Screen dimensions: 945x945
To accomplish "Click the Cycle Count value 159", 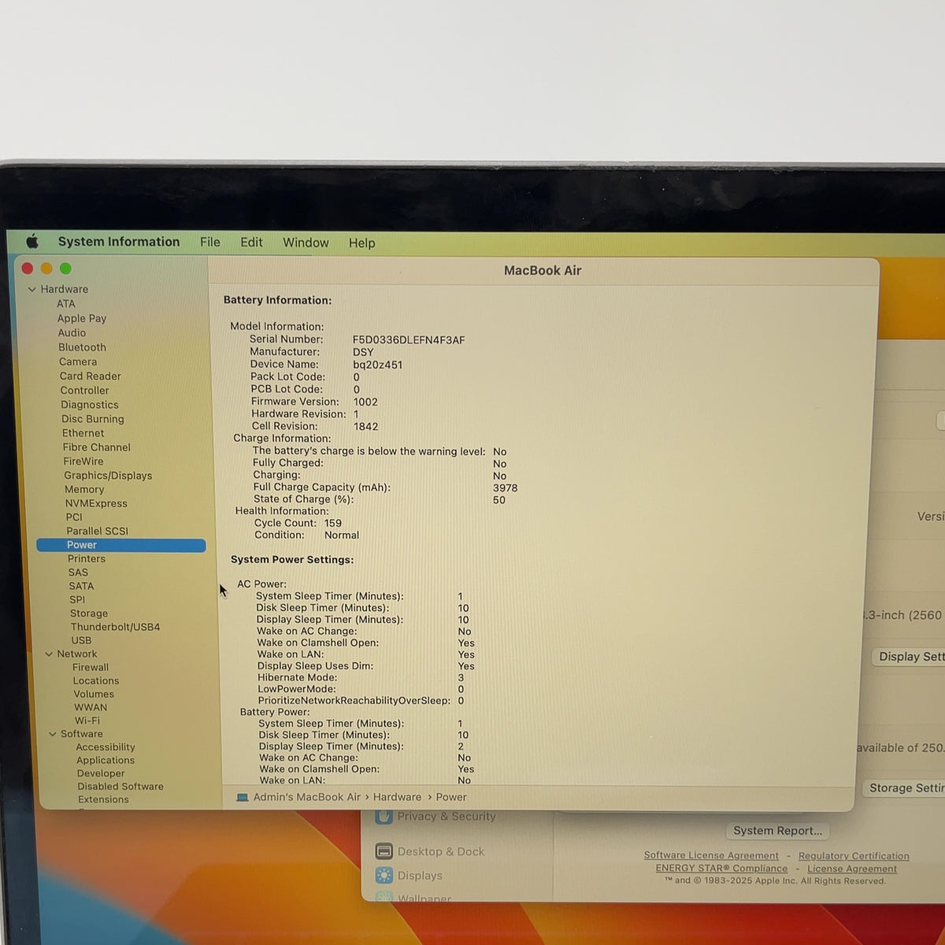I will (333, 523).
